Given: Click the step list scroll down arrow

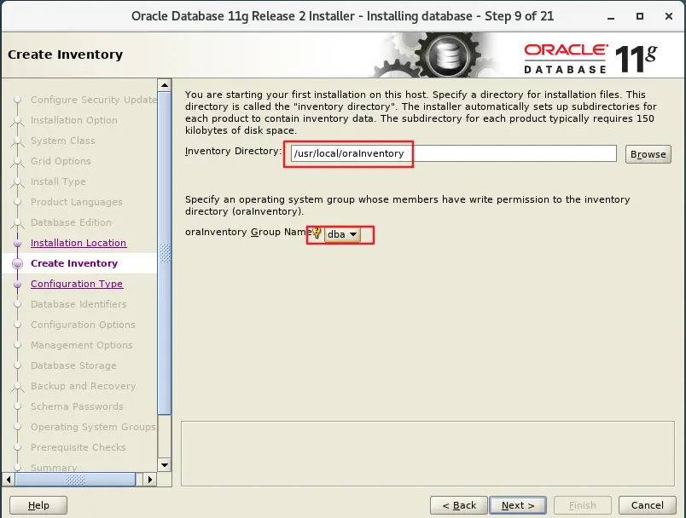Looking at the screenshot, I should (165, 465).
